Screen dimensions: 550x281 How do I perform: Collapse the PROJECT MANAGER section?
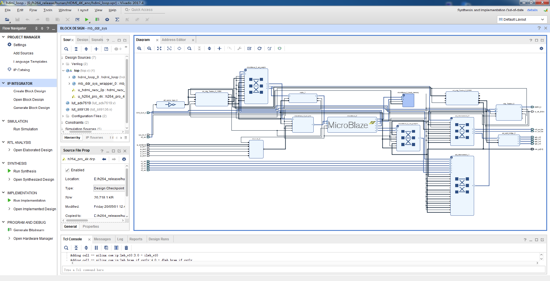[x=3, y=37]
